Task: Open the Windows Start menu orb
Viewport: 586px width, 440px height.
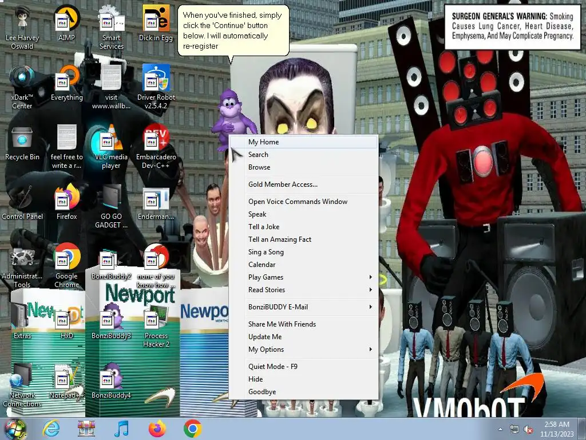Action: (15, 429)
